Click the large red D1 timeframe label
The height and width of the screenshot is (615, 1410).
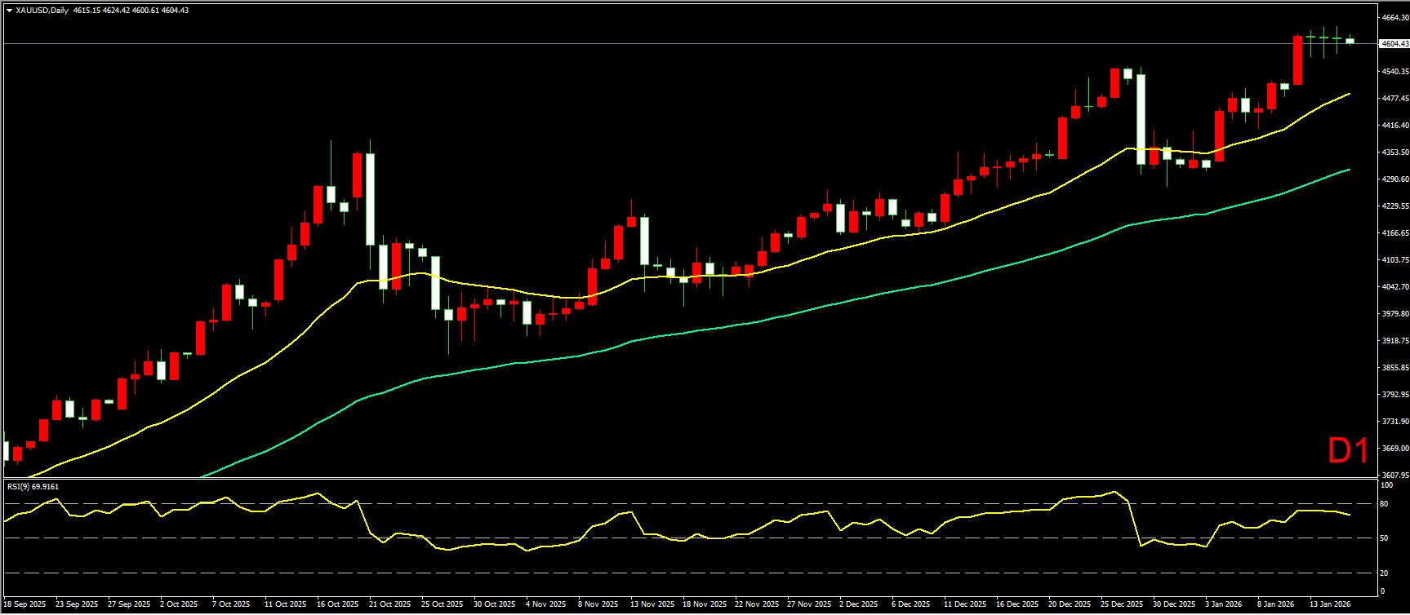1348,451
